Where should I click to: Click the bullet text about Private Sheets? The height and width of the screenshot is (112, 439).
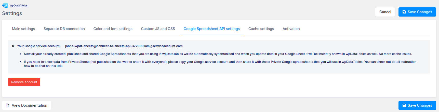tap(220, 64)
